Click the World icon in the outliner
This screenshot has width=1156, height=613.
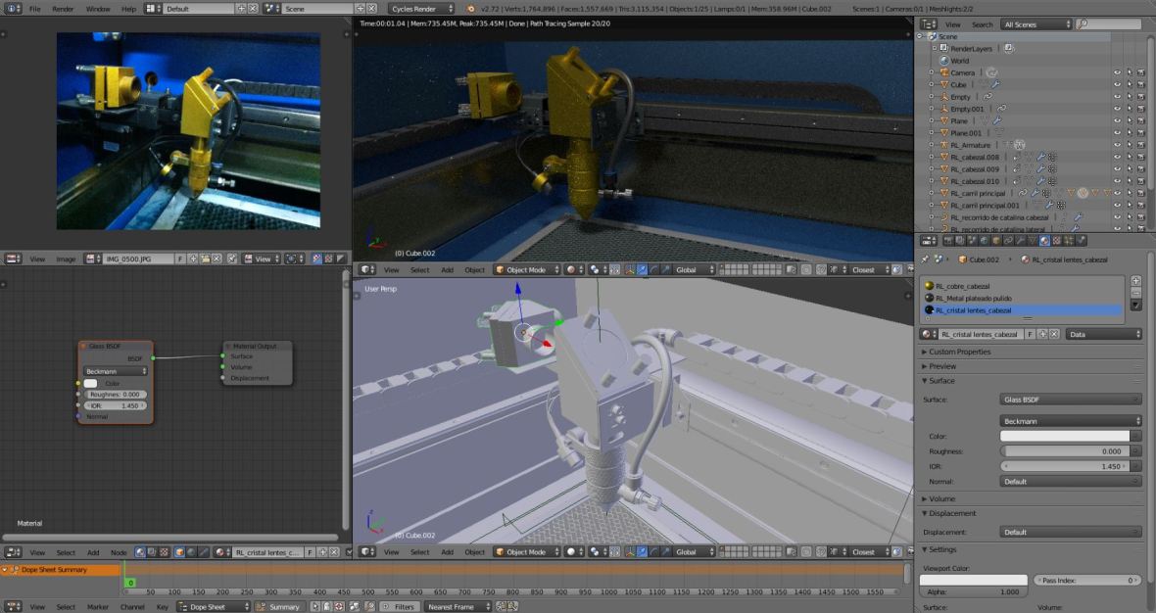tap(943, 60)
